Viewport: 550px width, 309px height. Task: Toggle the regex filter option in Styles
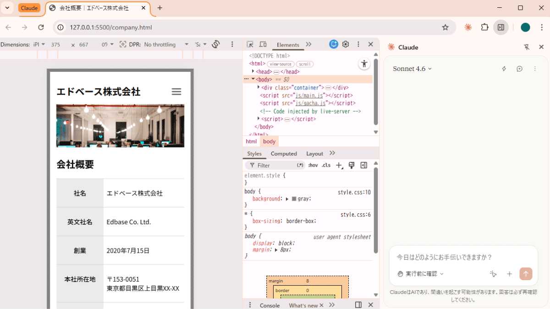coord(300,165)
